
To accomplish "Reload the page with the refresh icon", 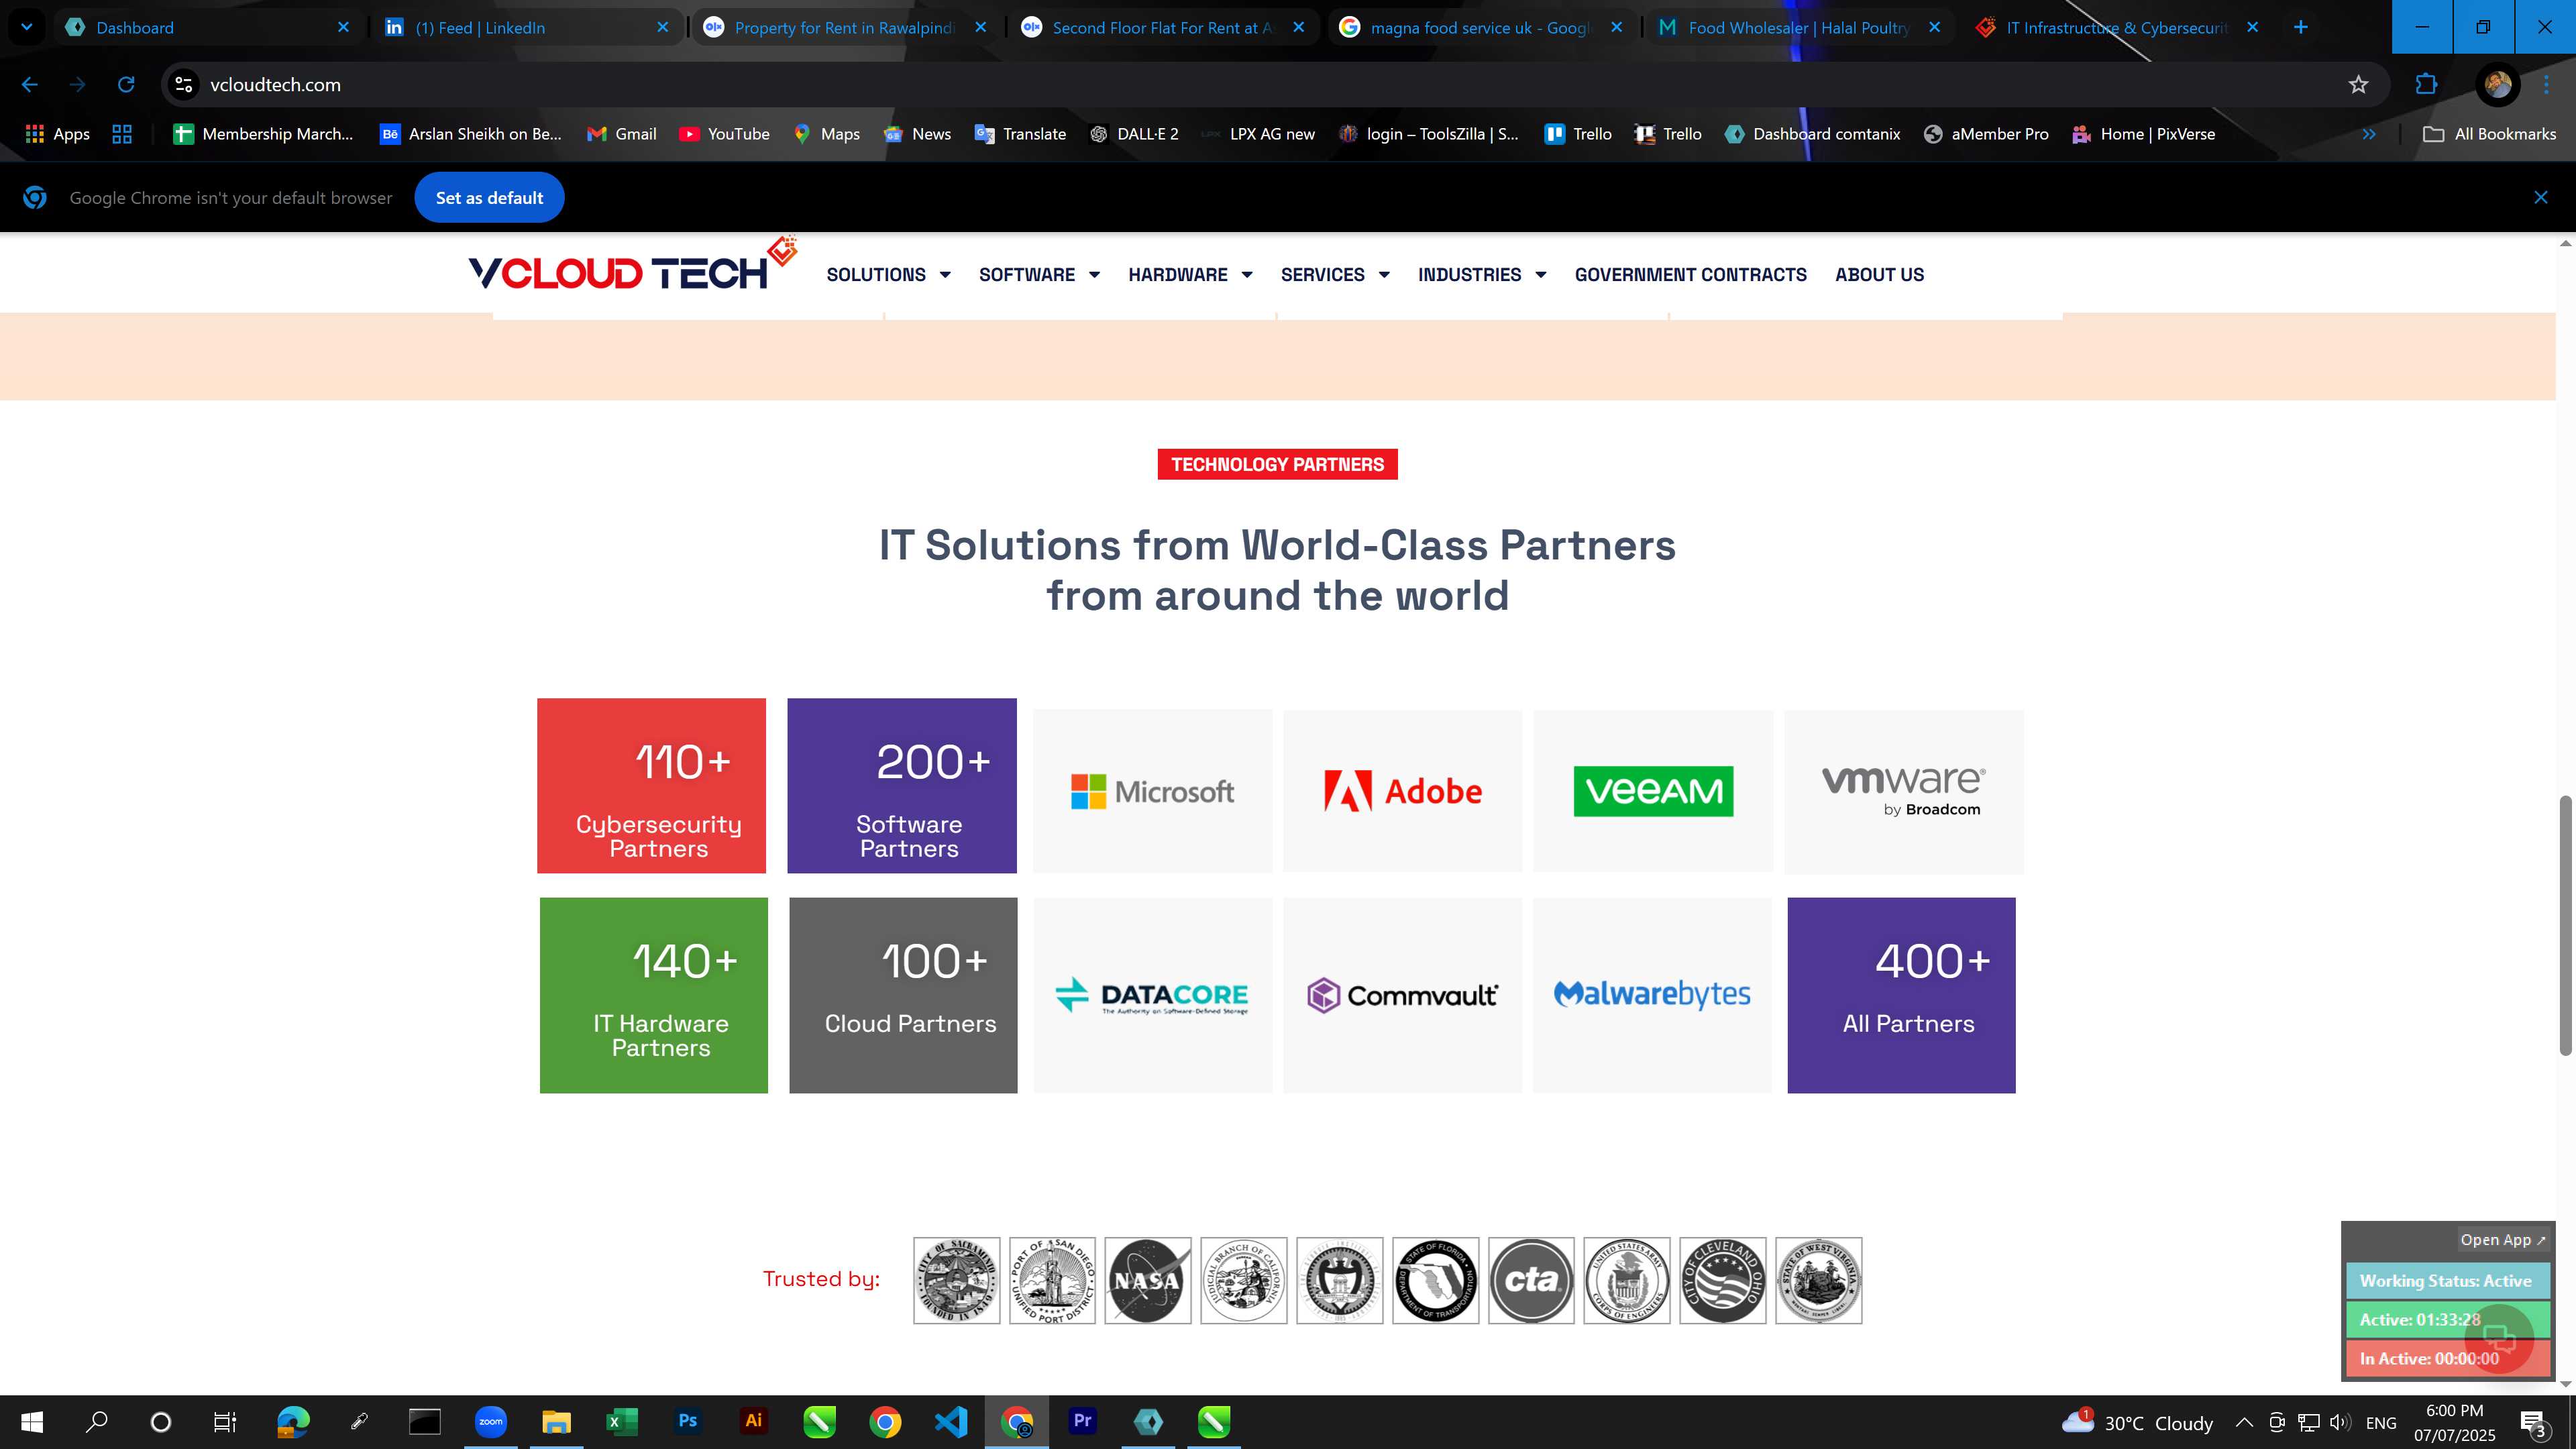I will [126, 85].
